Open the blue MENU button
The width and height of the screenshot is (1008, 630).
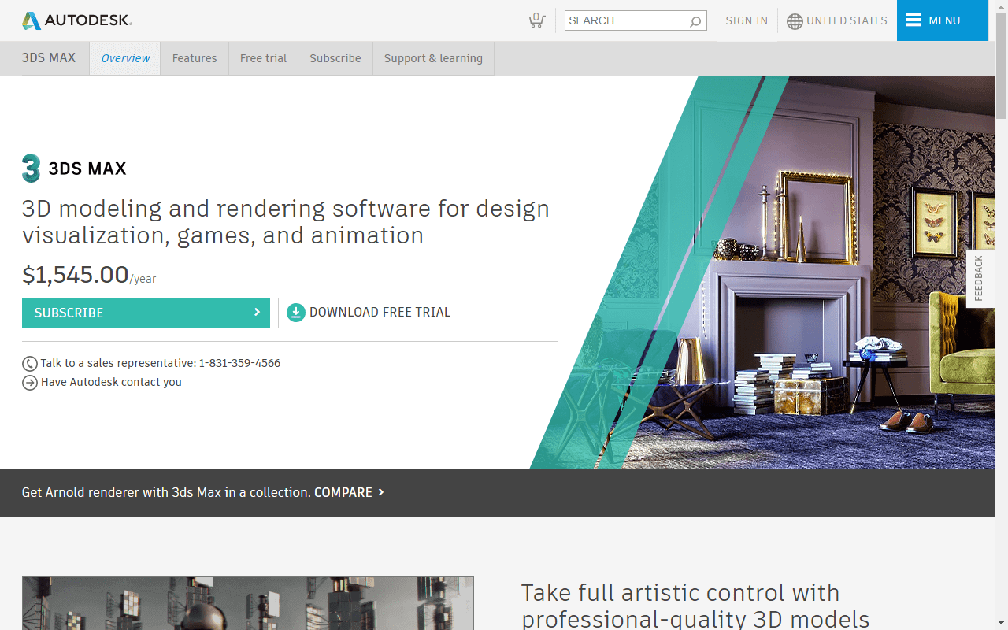point(943,20)
